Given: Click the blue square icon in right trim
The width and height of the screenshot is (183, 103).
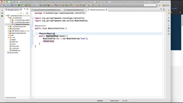Looking at the screenshot, I should pyautogui.click(x=169, y=28).
